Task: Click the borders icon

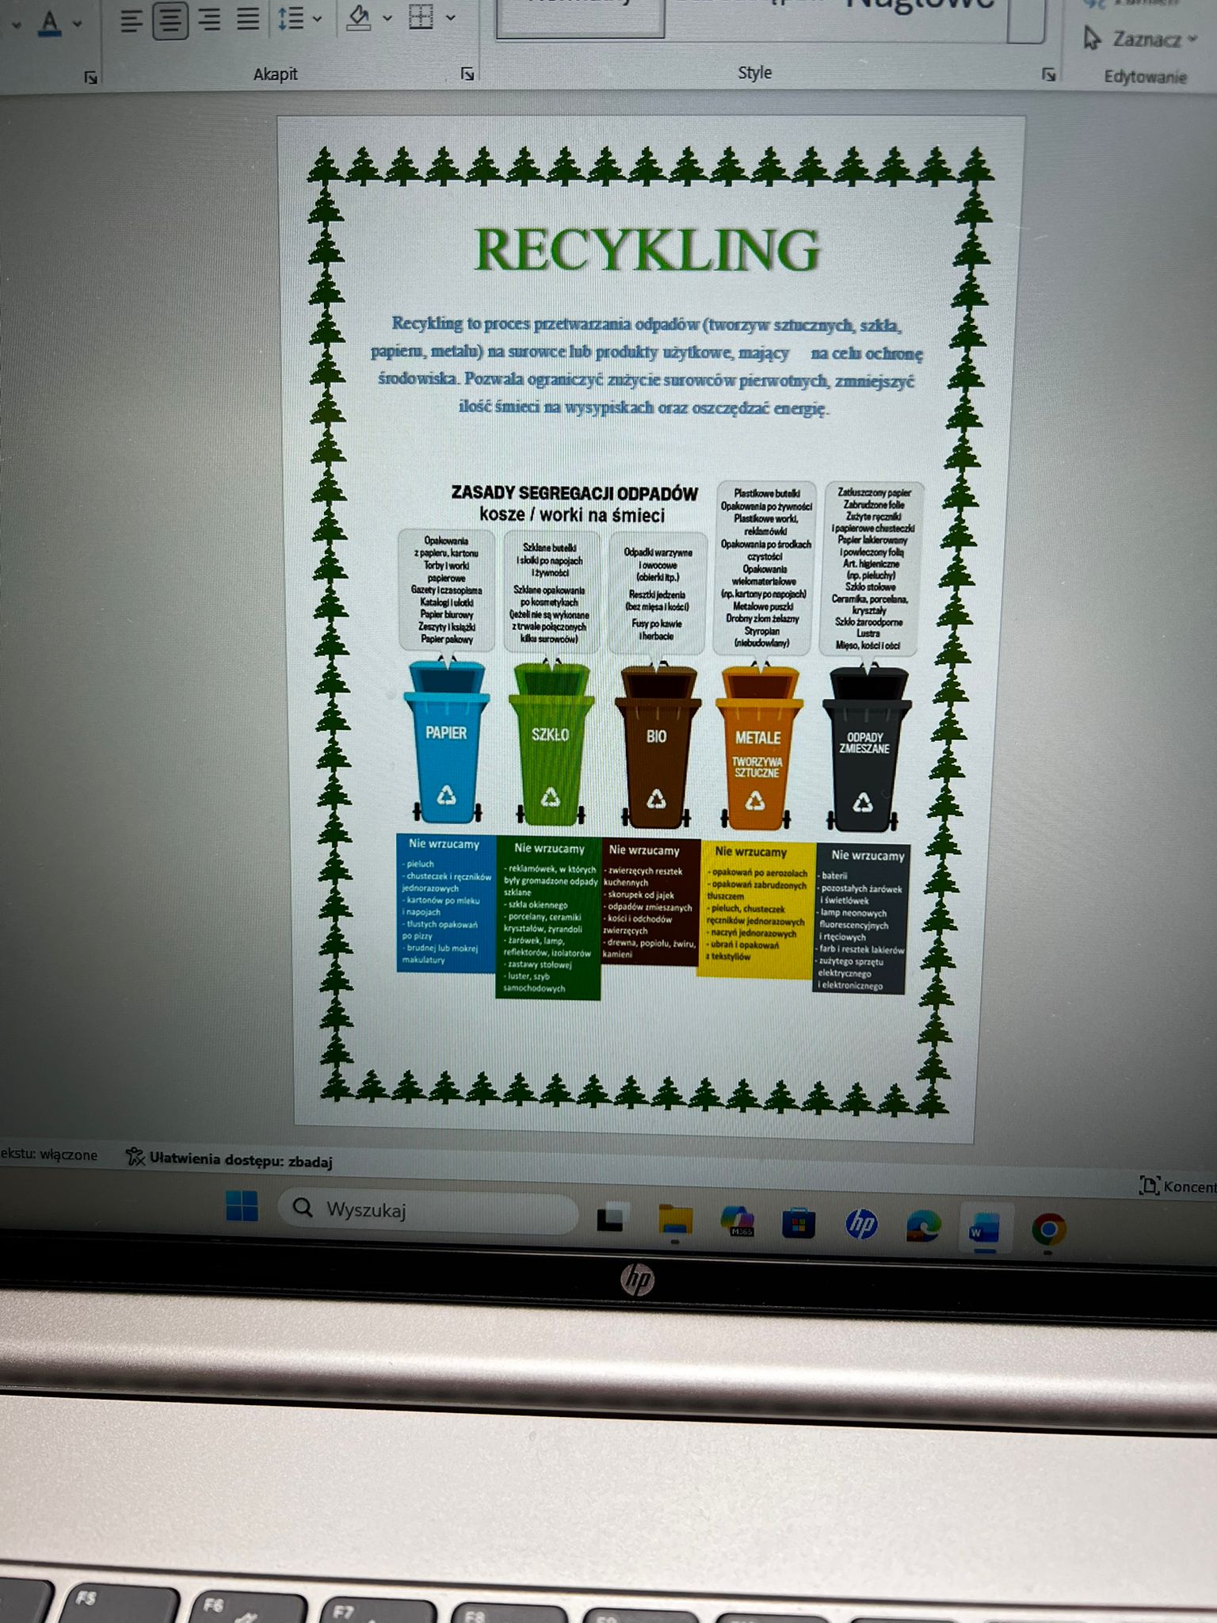Action: 421,17
